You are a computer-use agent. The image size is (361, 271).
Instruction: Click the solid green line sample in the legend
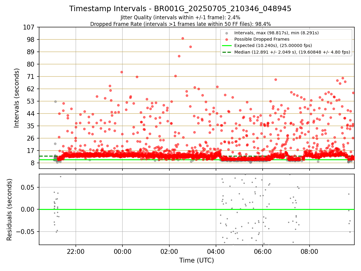pyautogui.click(x=227, y=46)
